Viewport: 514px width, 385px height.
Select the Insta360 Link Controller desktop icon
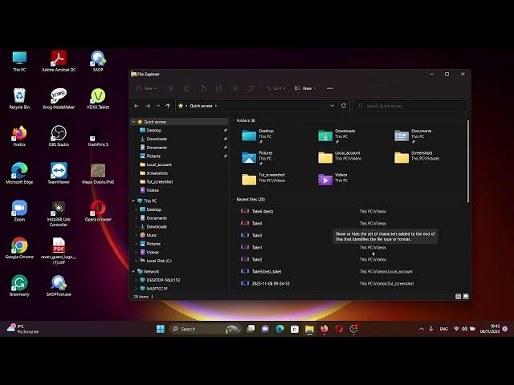(x=59, y=213)
